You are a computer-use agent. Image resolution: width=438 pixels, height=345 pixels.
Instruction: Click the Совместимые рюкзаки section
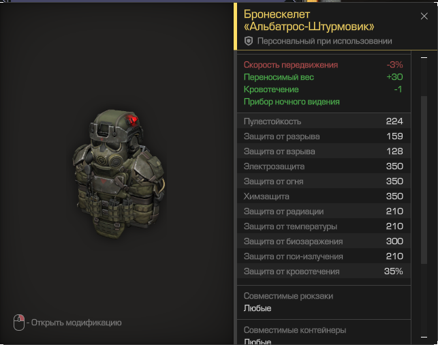click(x=324, y=302)
